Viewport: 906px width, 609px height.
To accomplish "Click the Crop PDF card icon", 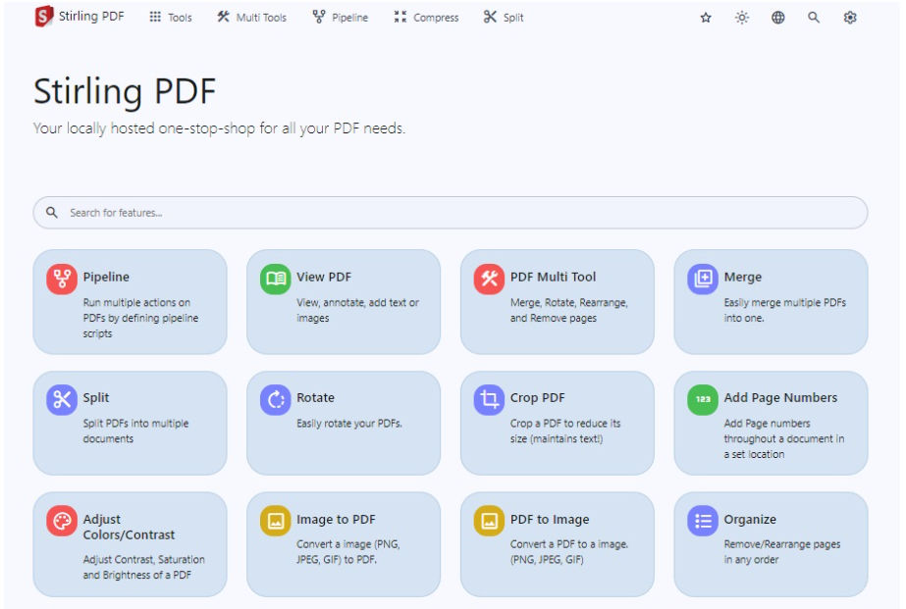I will [x=490, y=399].
